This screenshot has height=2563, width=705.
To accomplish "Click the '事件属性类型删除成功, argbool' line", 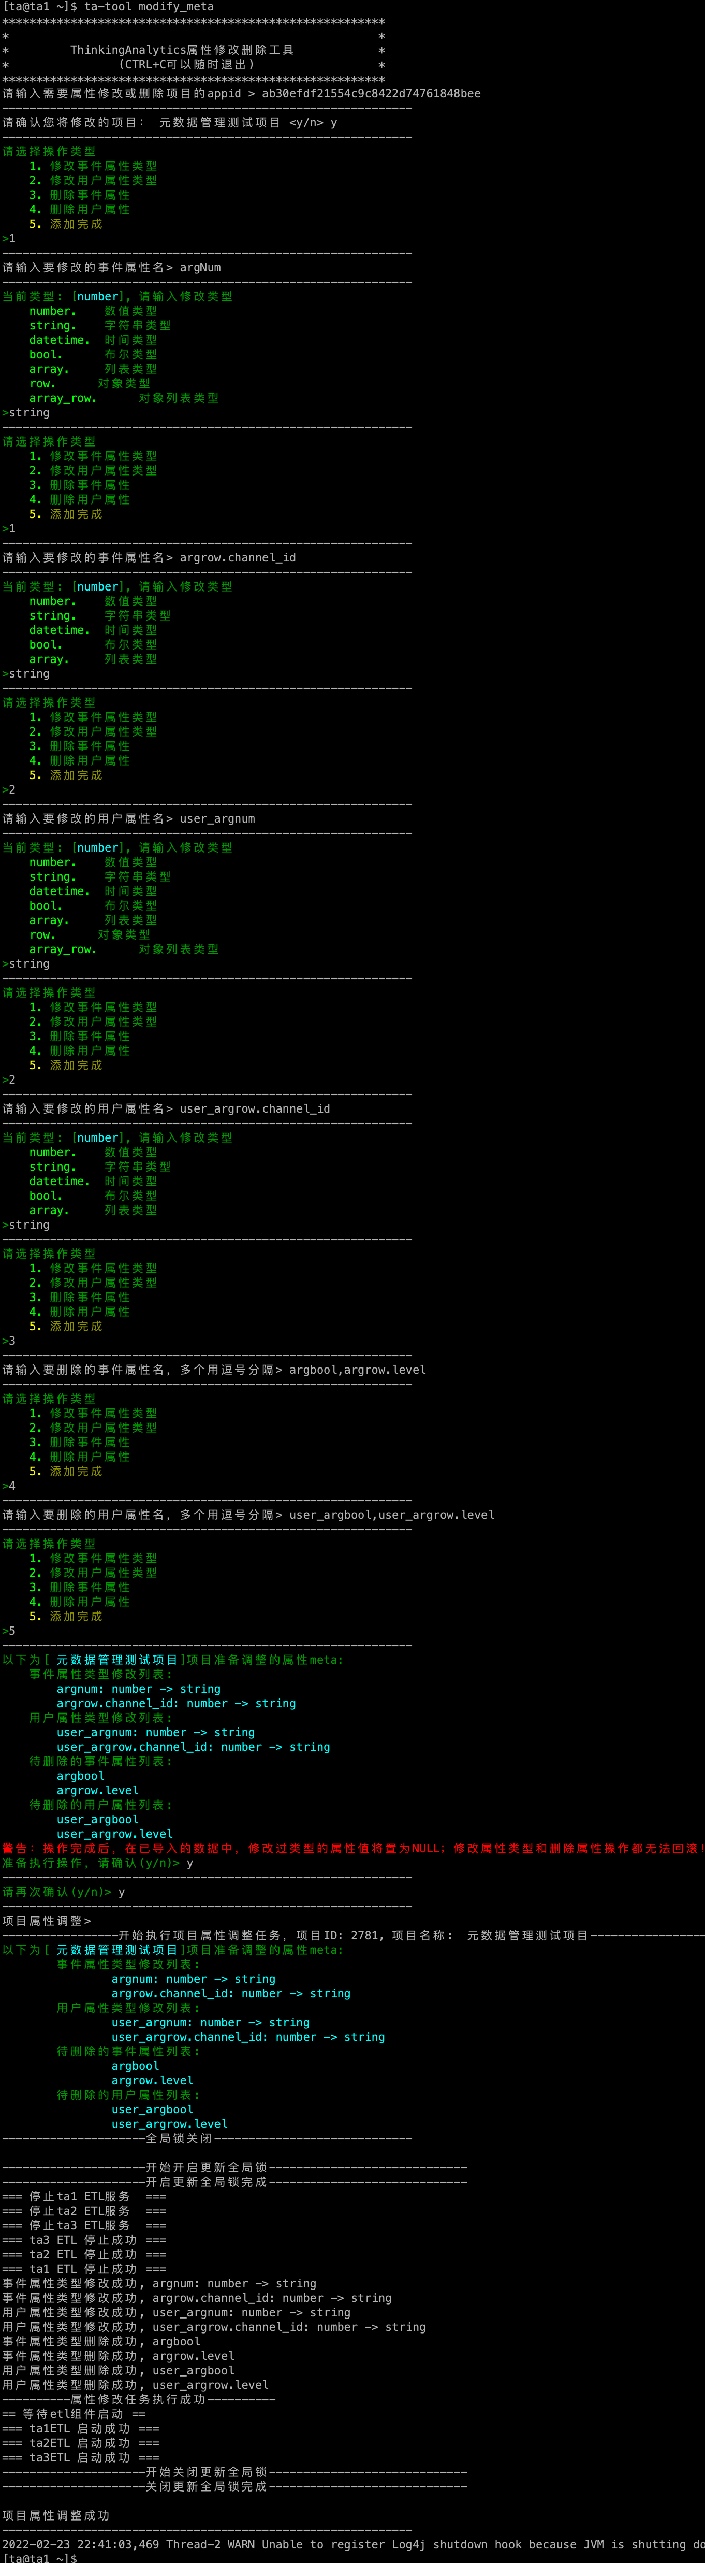I will click(x=101, y=2342).
